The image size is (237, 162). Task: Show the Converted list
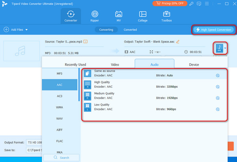(x=130, y=29)
